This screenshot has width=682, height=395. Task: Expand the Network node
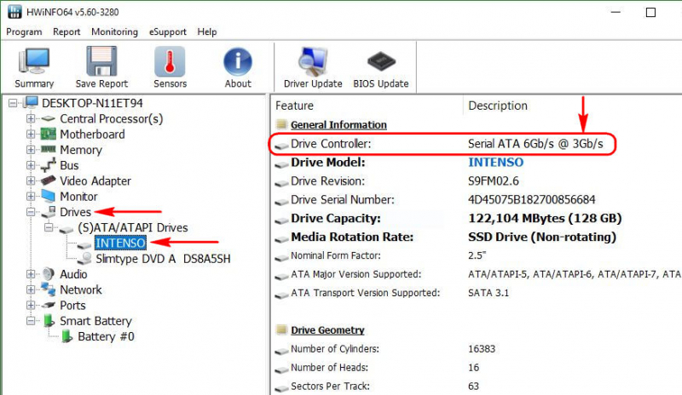tap(31, 289)
